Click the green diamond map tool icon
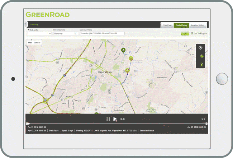 [201, 56]
